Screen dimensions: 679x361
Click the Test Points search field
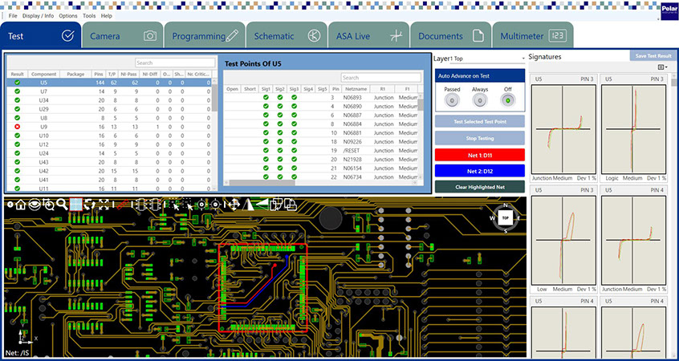tap(379, 78)
